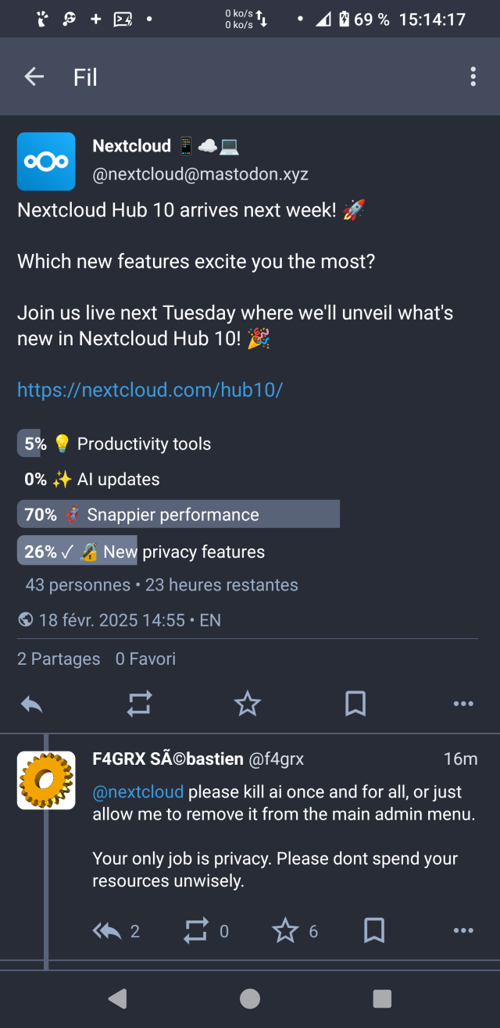Open the @nextcloud mention in the reply
Viewport: 500px width, 1028px height.
point(137,791)
